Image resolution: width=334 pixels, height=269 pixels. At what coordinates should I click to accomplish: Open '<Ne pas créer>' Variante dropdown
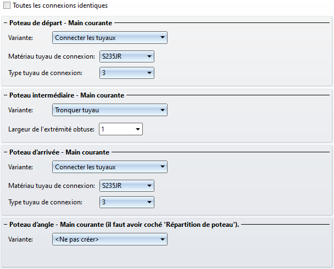pyautogui.click(x=109, y=239)
